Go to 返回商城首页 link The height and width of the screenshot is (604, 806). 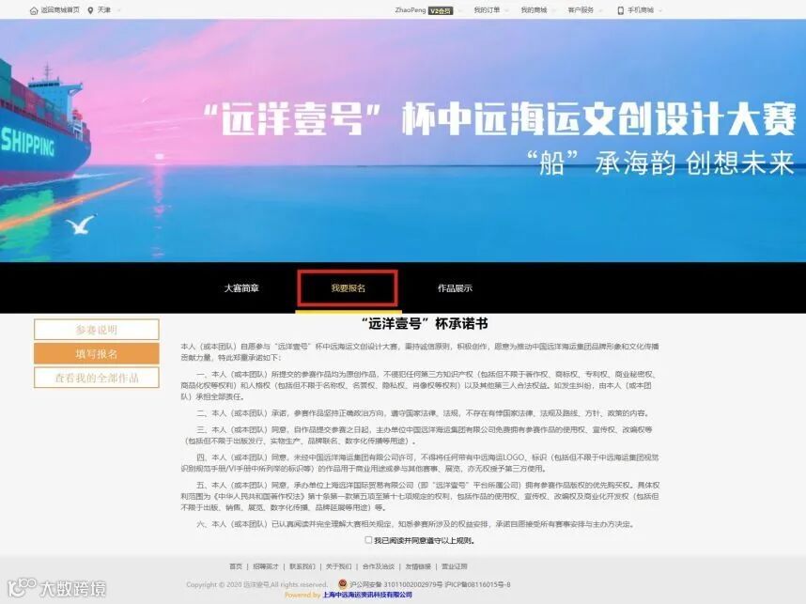coord(60,10)
